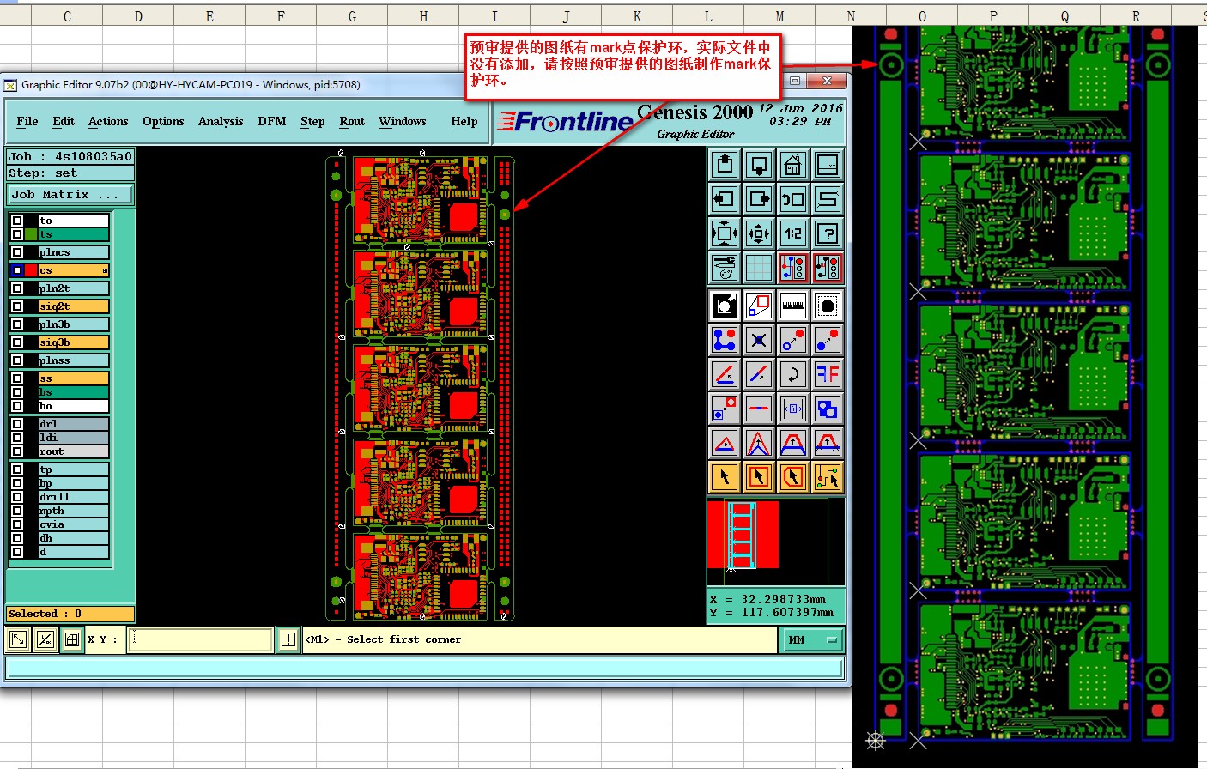This screenshot has height=769, width=1207.
Task: Select the ss layer name
Action: point(74,378)
